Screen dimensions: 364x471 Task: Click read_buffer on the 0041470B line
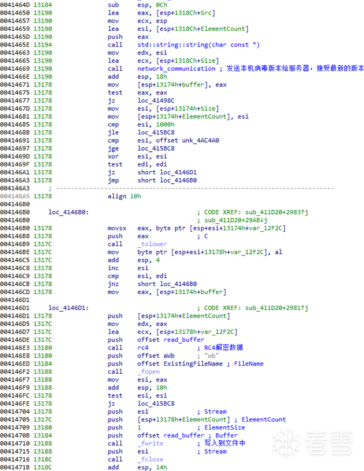[x=184, y=435]
